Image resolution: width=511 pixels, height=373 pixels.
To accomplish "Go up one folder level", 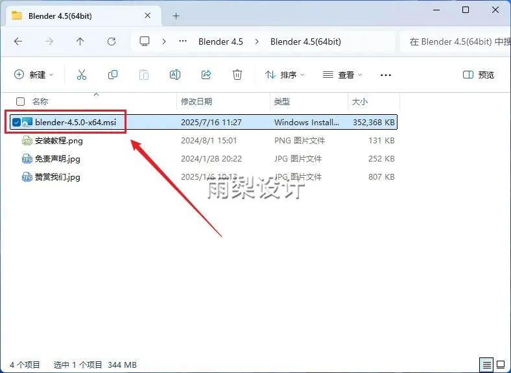I will (x=80, y=42).
